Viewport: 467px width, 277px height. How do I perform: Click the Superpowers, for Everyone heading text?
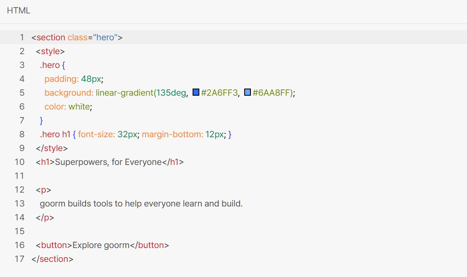(108, 162)
